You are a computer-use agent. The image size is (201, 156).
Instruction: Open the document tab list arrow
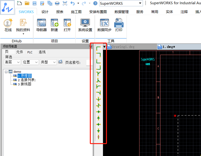[104, 47]
